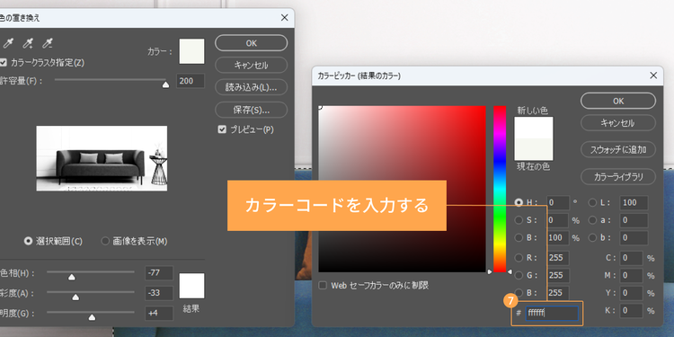Screen dimensions: 674x337
Task: Enable Web セーフカラーのみに制限 checkbox
Action: [x=323, y=286]
